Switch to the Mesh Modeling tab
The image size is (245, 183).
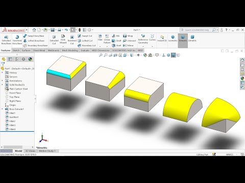(70, 50)
